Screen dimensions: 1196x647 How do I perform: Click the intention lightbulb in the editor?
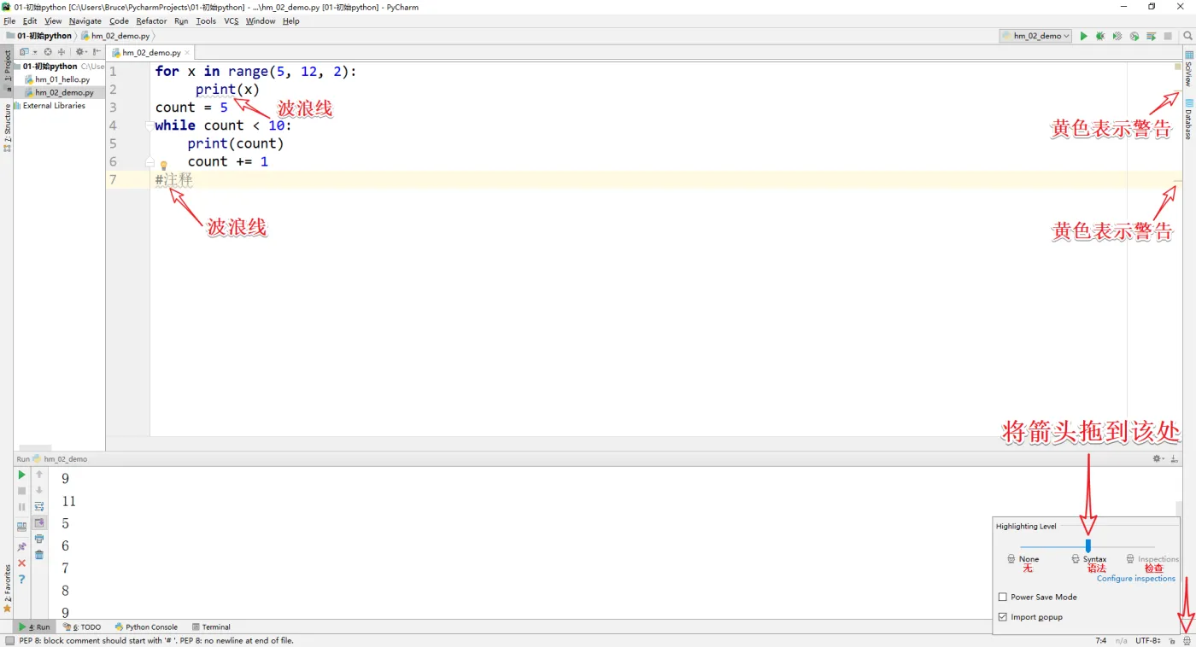click(164, 166)
